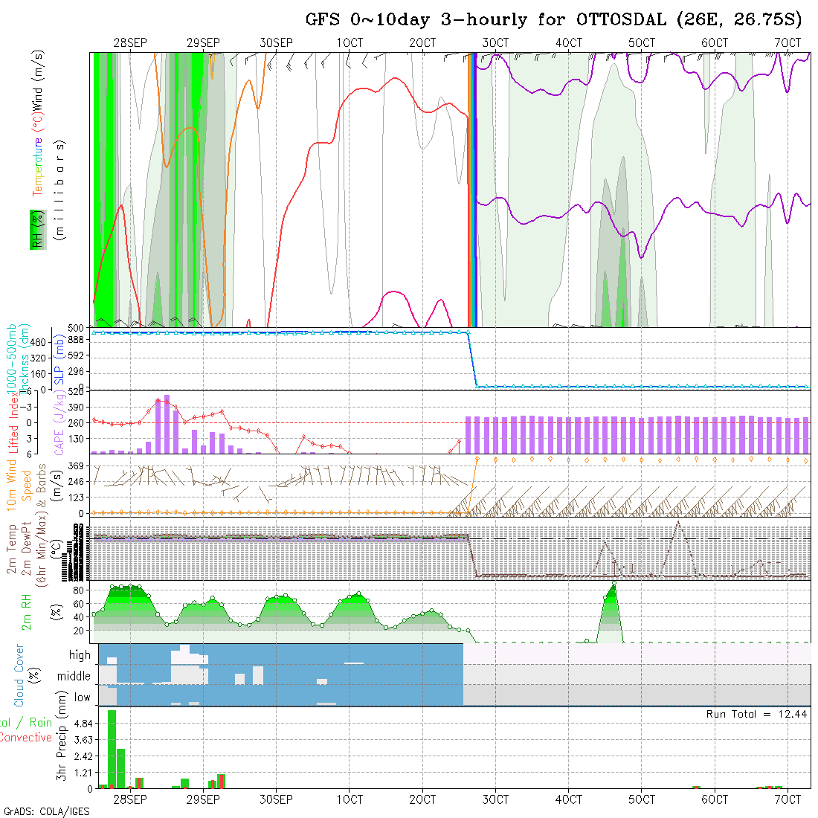Click the 5OCT label on top axis
The image size is (818, 818).
[641, 42]
